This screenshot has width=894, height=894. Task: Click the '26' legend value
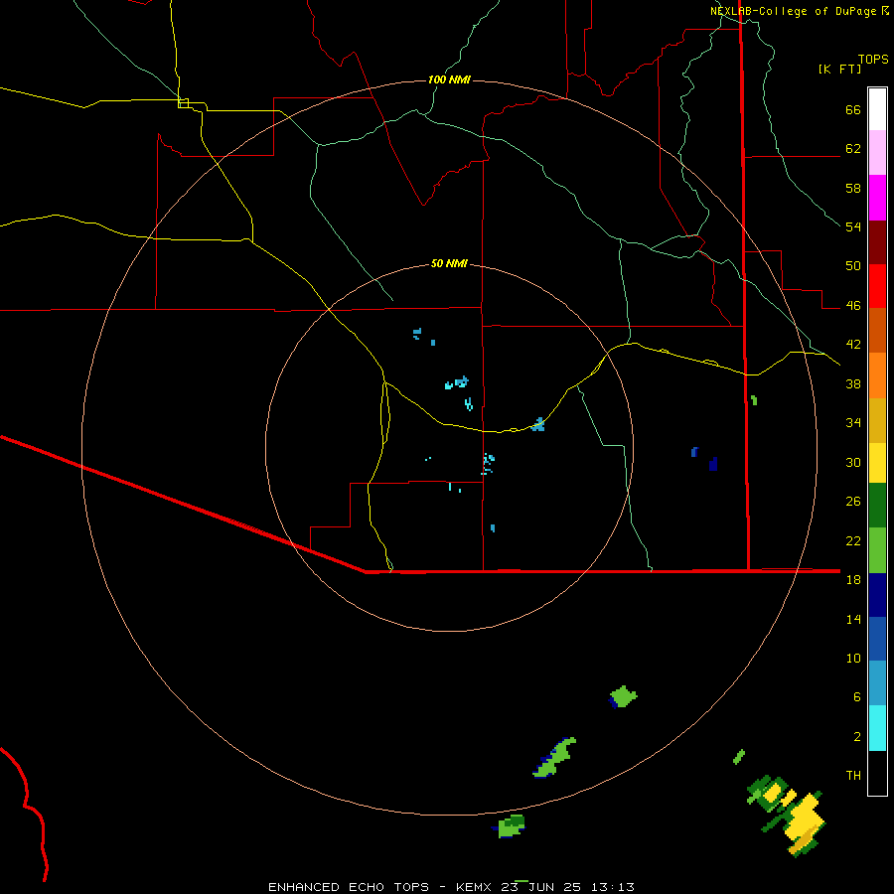(853, 502)
